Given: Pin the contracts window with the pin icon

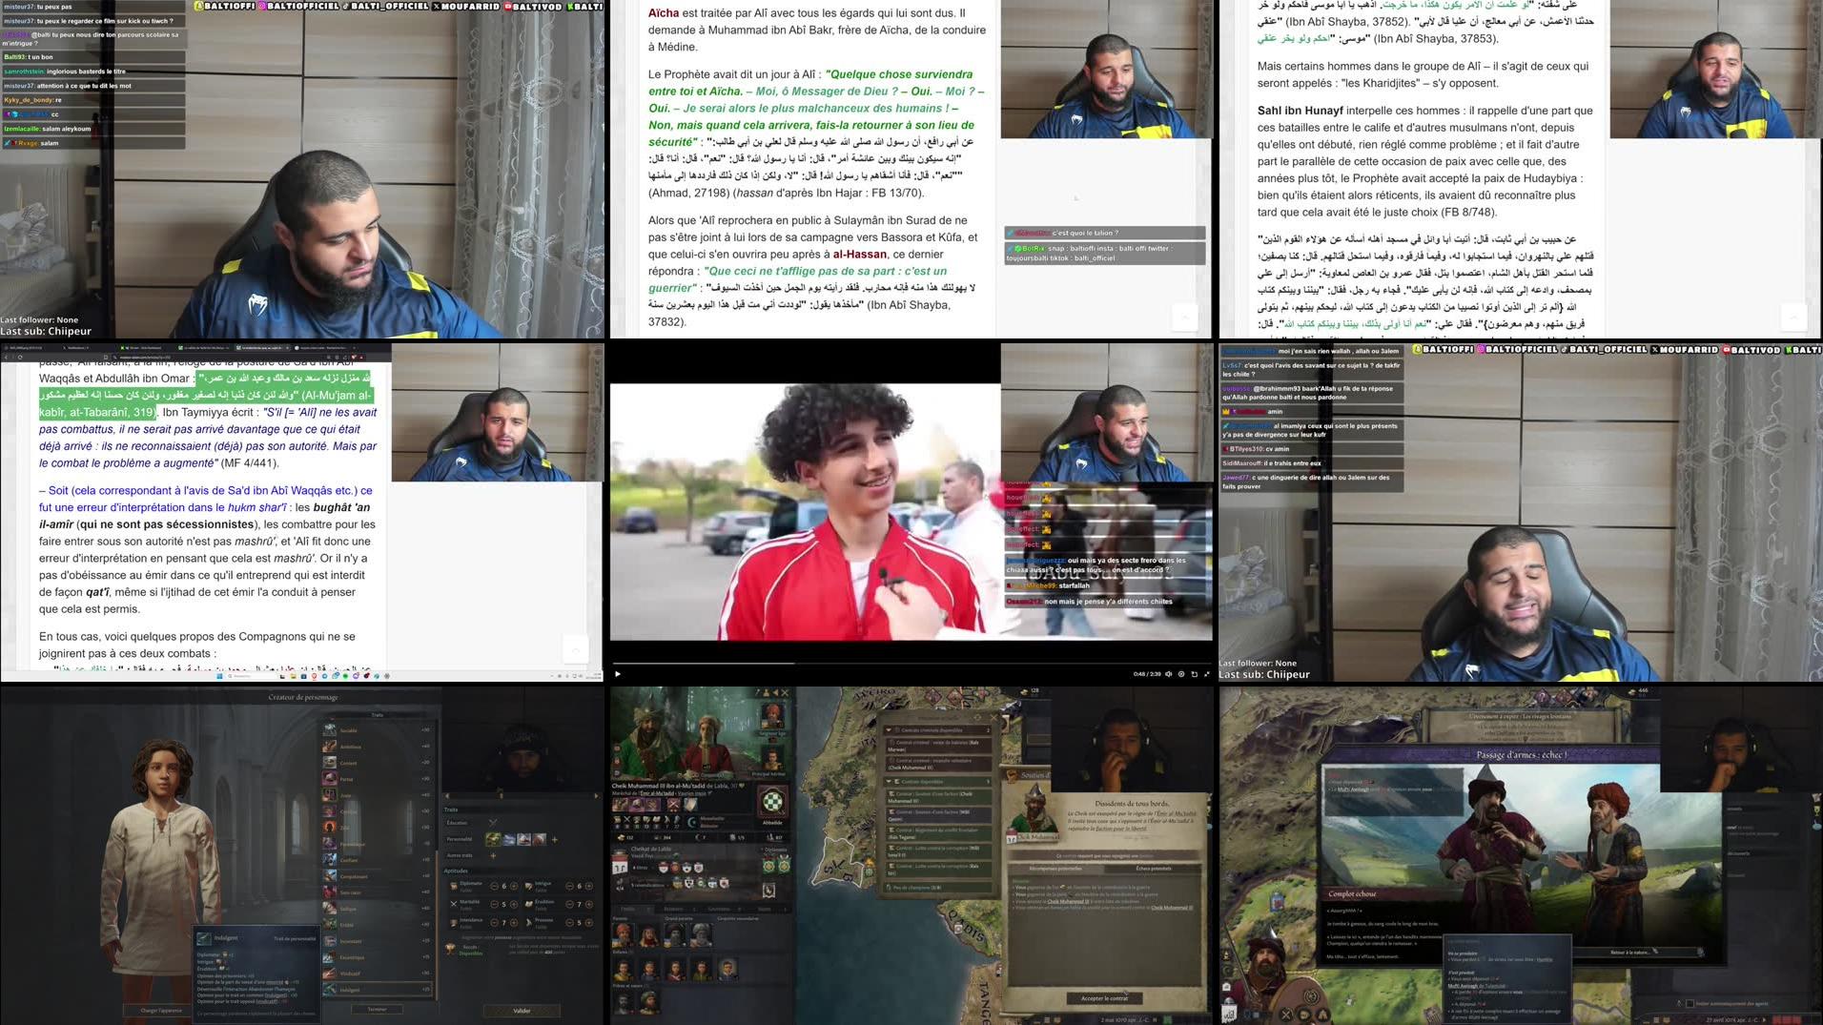Looking at the screenshot, I should (977, 718).
